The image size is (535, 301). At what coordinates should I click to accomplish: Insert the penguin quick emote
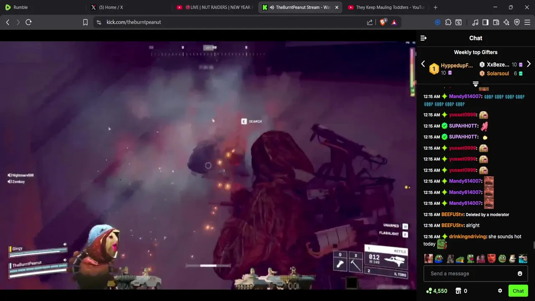coord(512,259)
